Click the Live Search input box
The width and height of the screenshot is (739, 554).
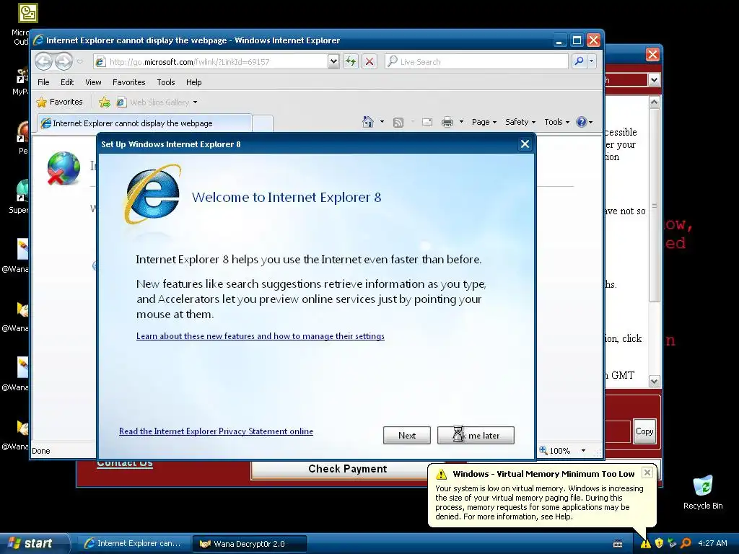tap(476, 62)
